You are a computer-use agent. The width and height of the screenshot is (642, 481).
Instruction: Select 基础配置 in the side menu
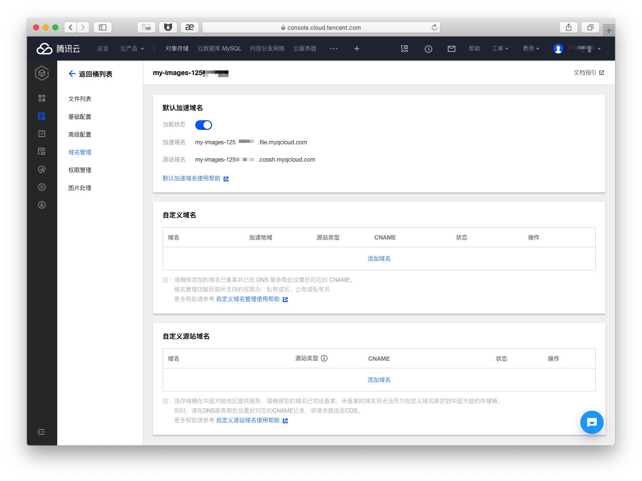[80, 117]
